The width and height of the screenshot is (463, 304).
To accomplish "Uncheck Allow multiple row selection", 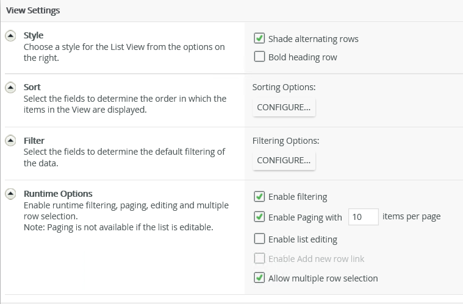I will tap(259, 278).
